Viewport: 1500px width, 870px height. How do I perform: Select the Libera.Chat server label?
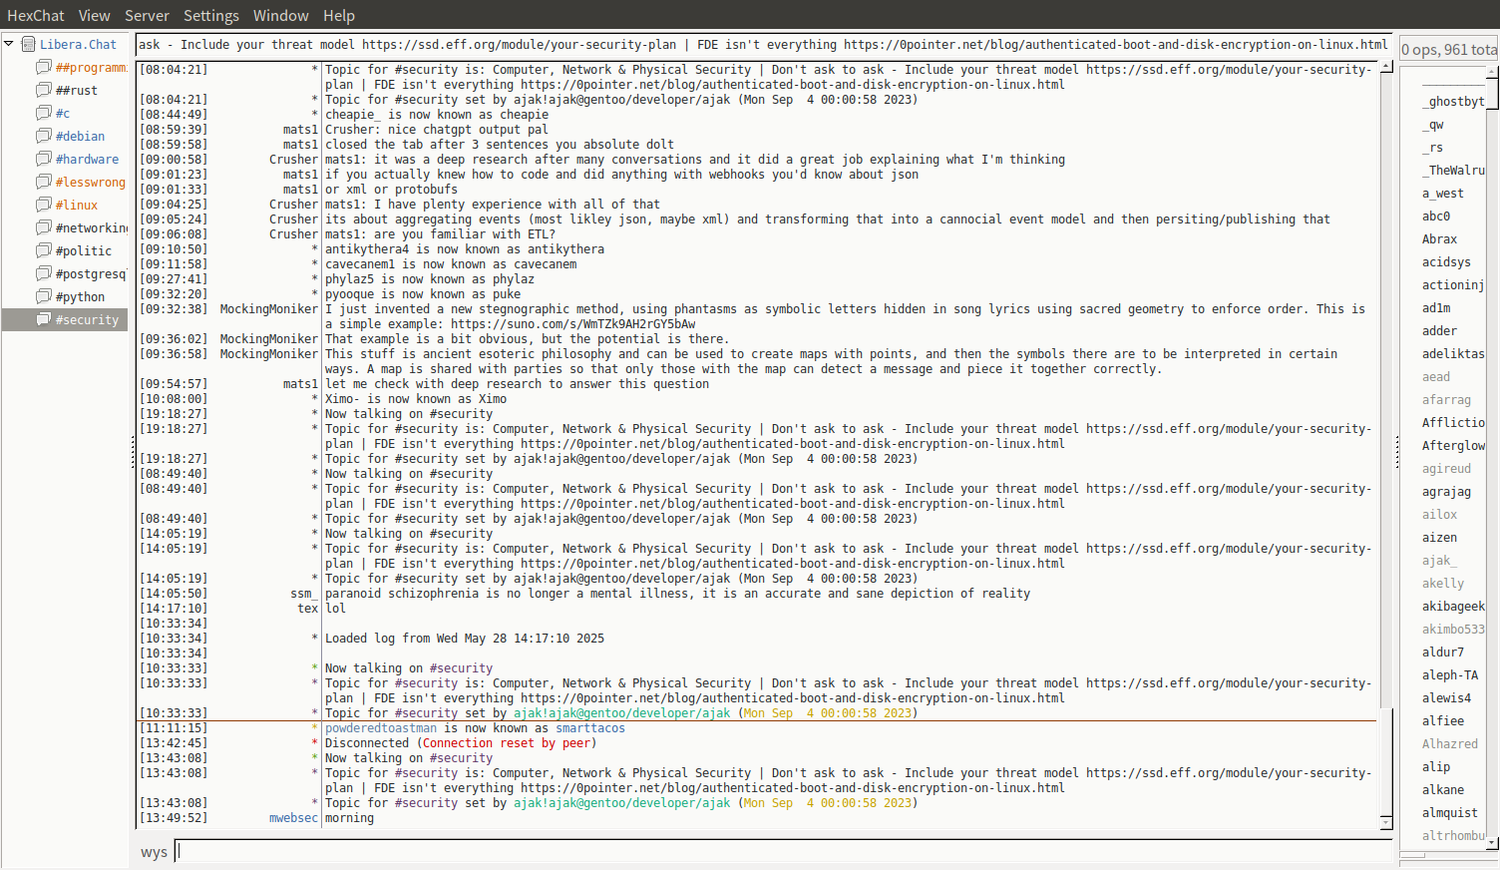click(78, 45)
